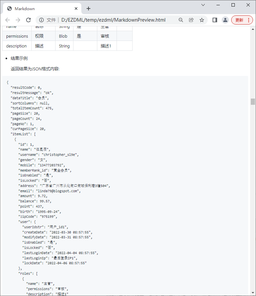Click the address bar URL field
Screen dimensions: 256x296
[x=113, y=20]
